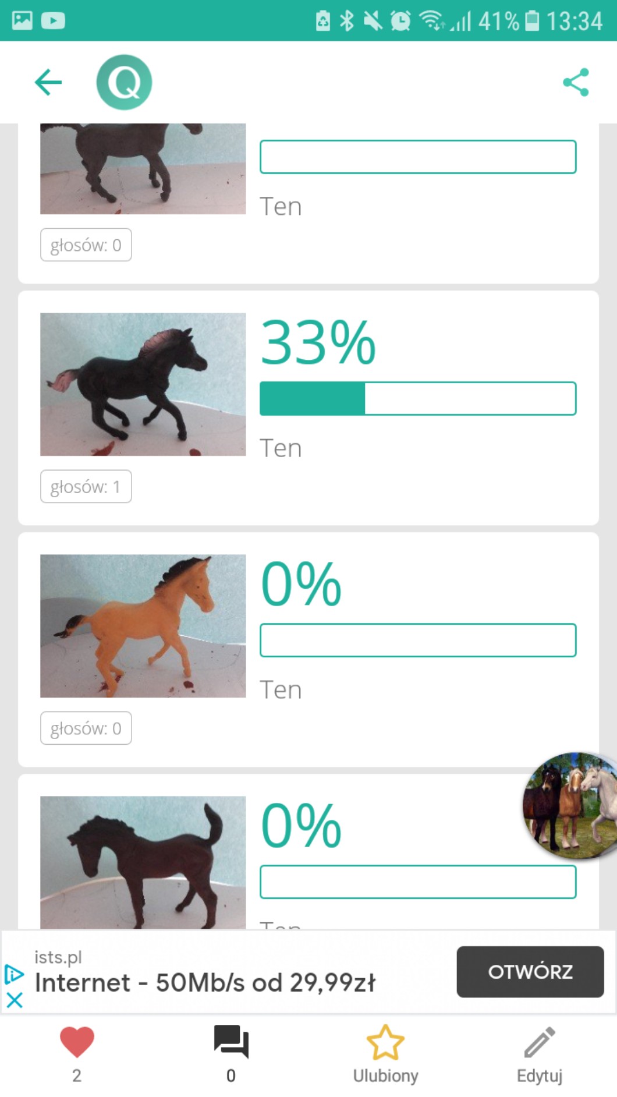Mark as Ulubiony with the star icon

[385, 1042]
